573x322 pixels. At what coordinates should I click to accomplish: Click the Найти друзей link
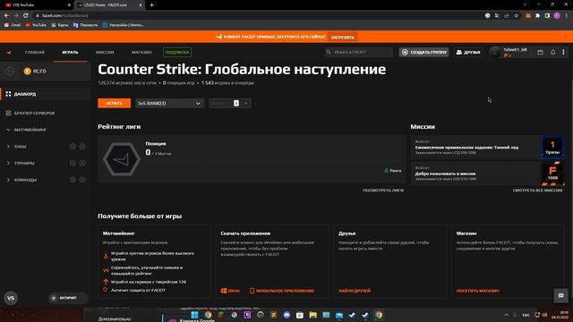[355, 291]
